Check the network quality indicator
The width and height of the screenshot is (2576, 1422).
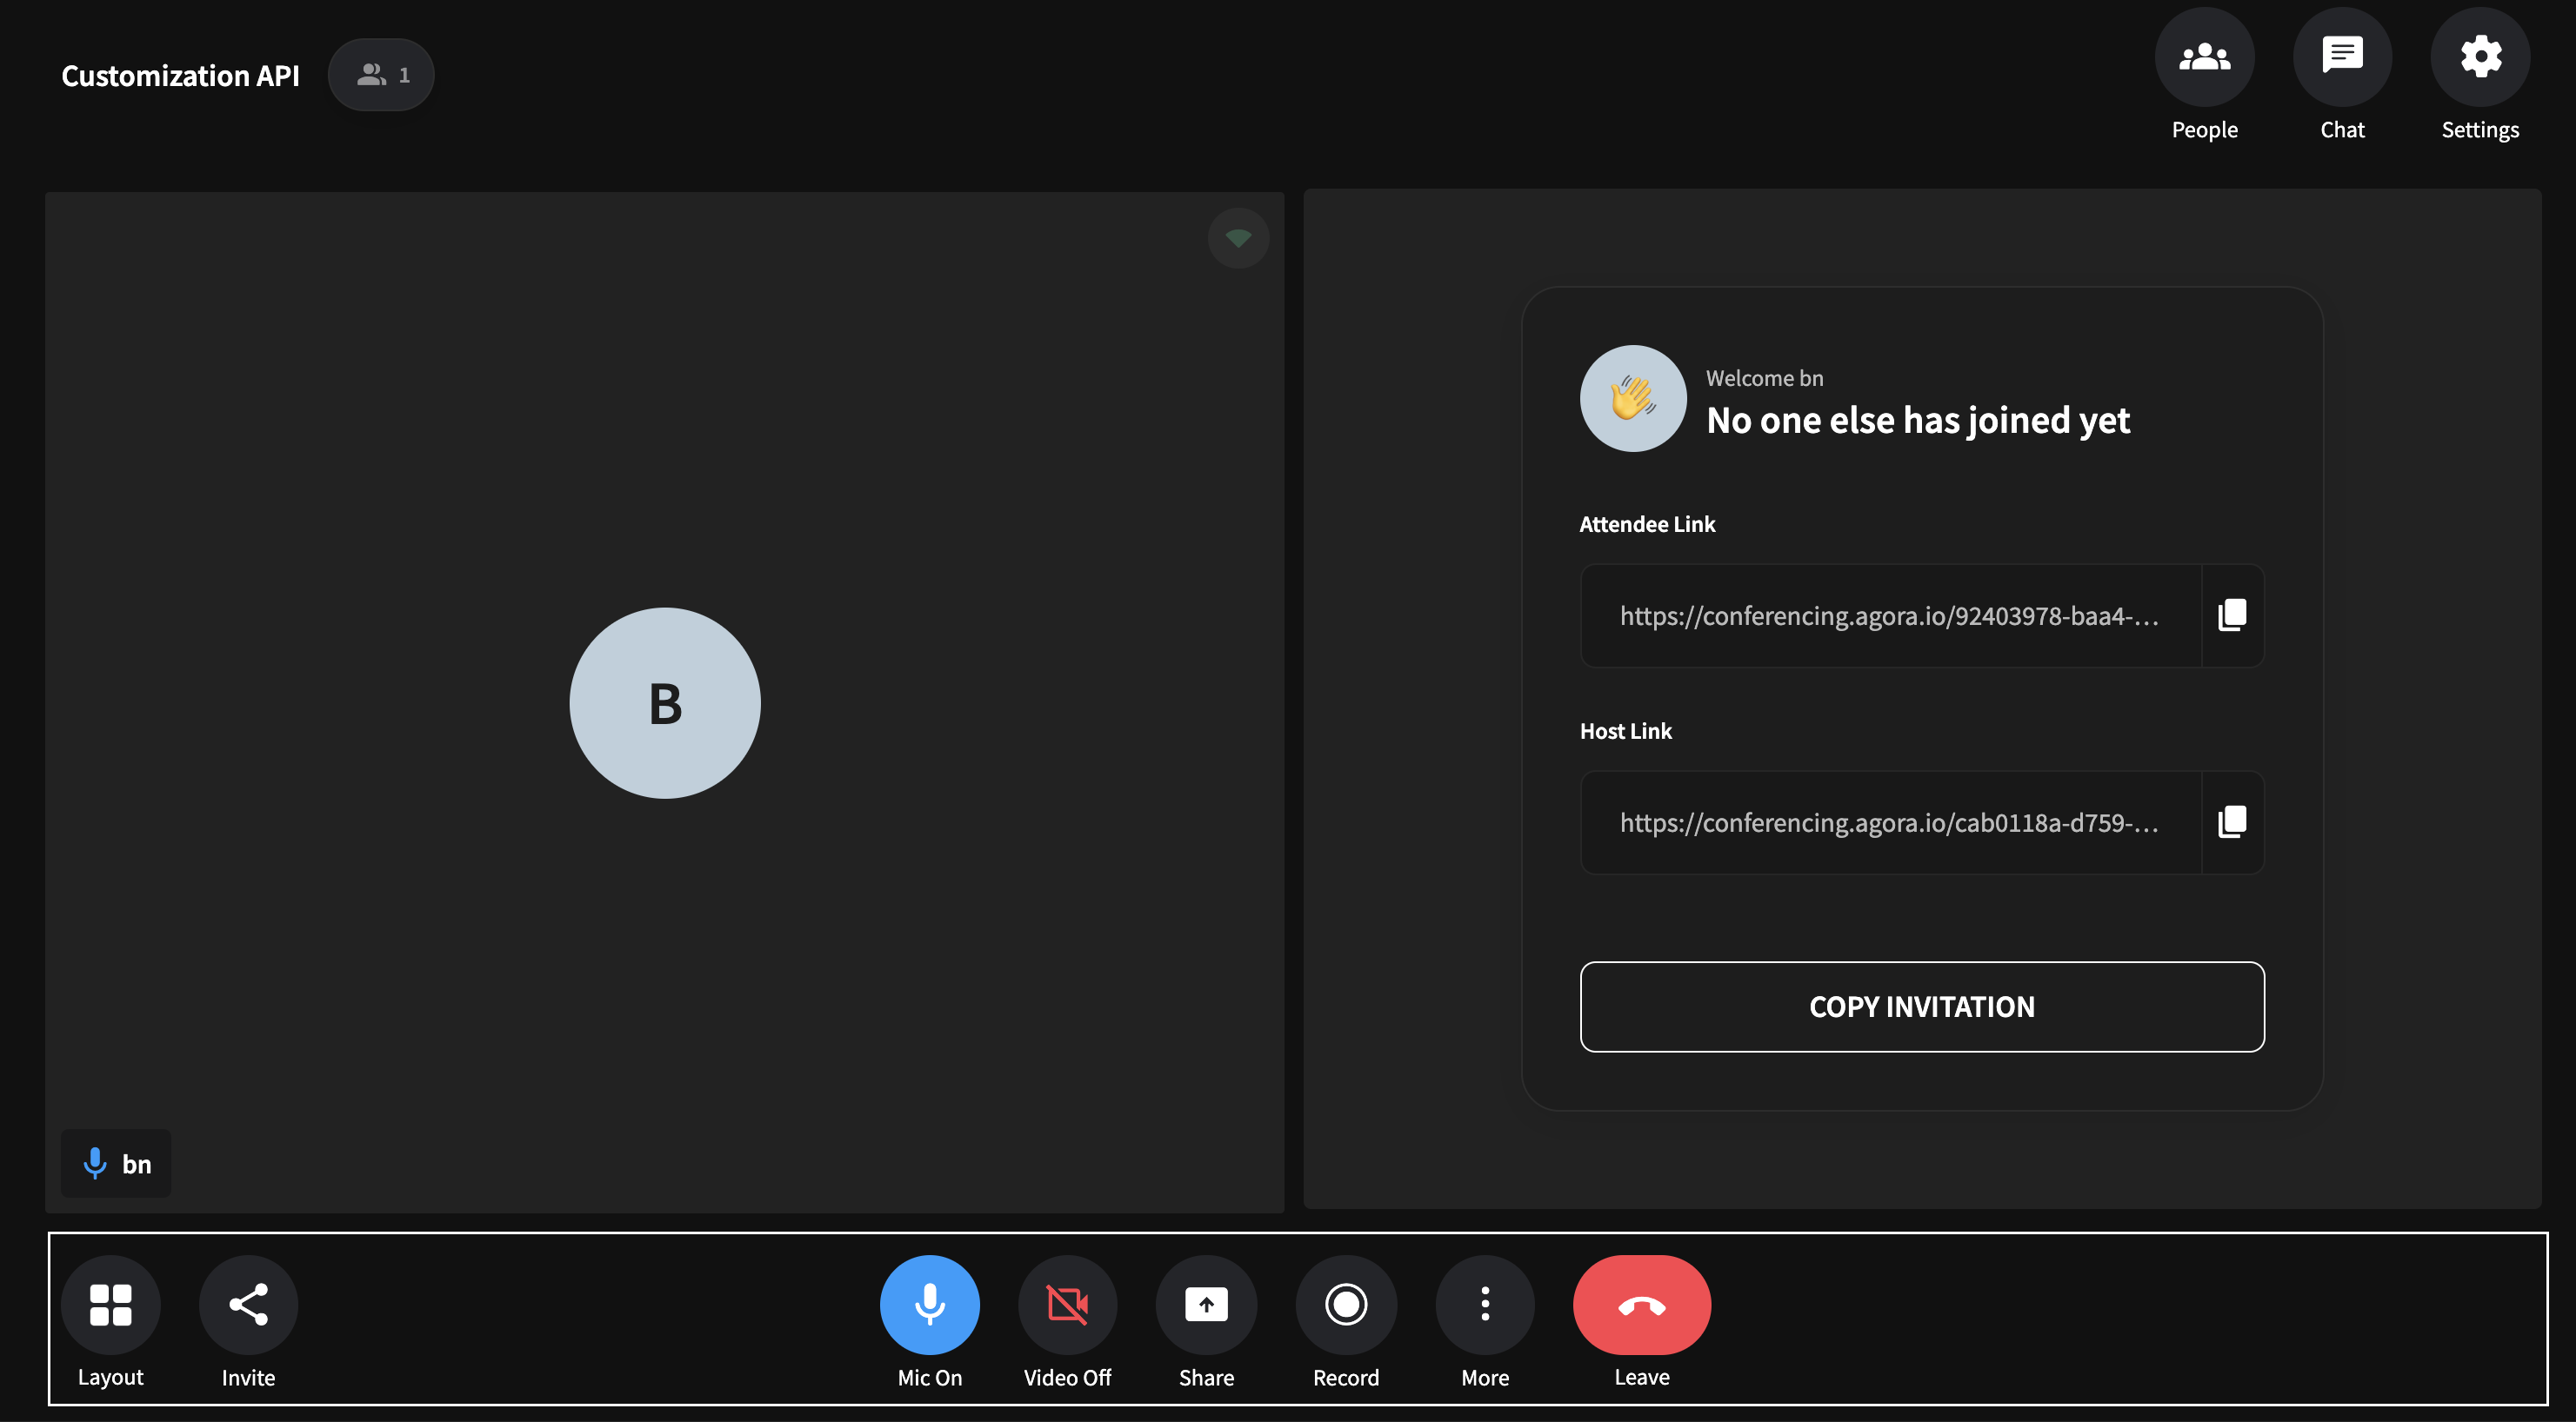tap(1238, 238)
